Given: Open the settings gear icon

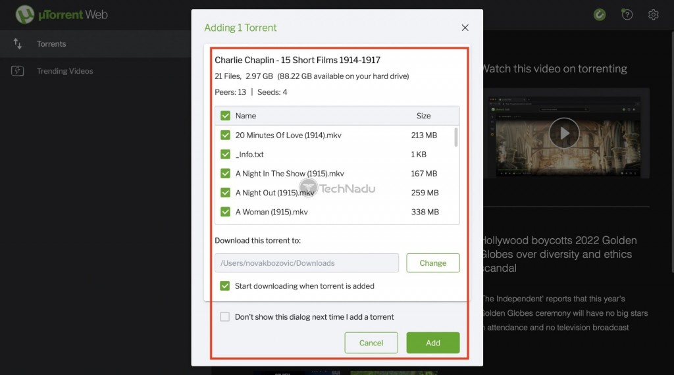Looking at the screenshot, I should 653,14.
